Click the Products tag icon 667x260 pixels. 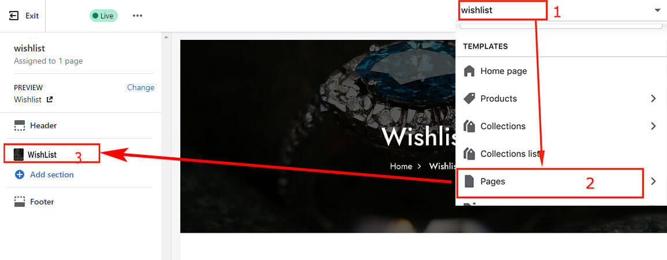[469, 99]
